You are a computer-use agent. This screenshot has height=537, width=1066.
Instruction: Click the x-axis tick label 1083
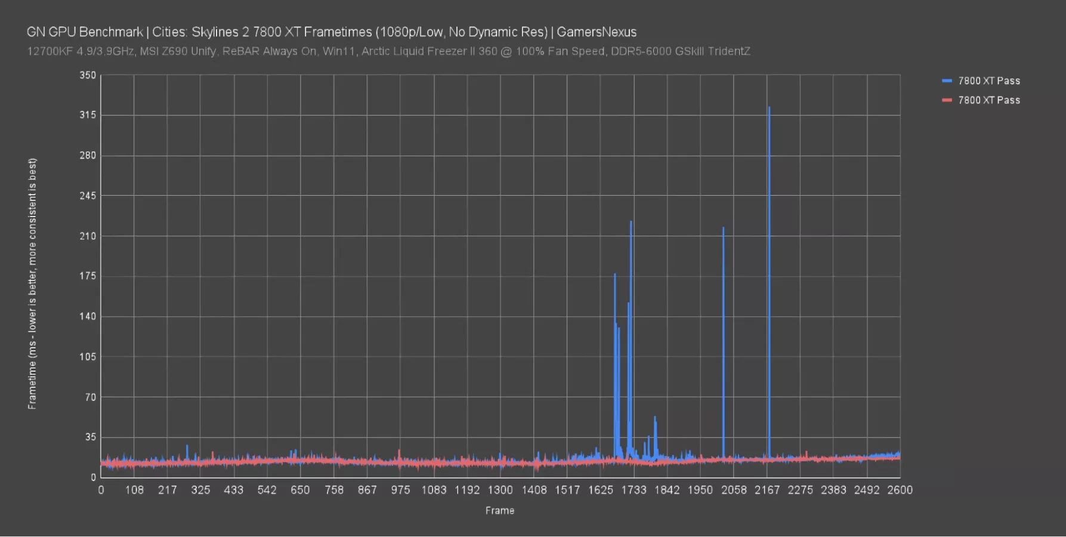(x=434, y=490)
